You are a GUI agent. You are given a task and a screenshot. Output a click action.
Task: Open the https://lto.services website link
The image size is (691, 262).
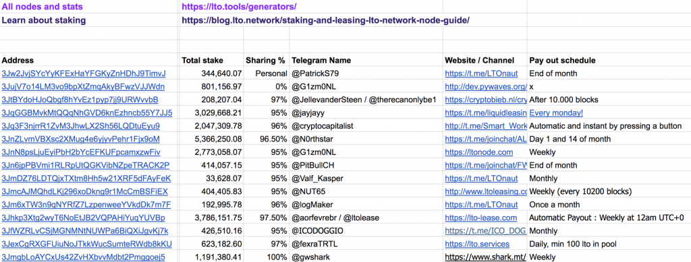pyautogui.click(x=477, y=244)
